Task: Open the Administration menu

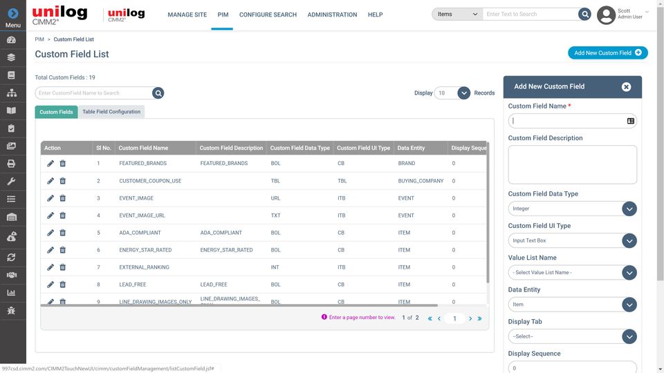Action: (x=332, y=15)
